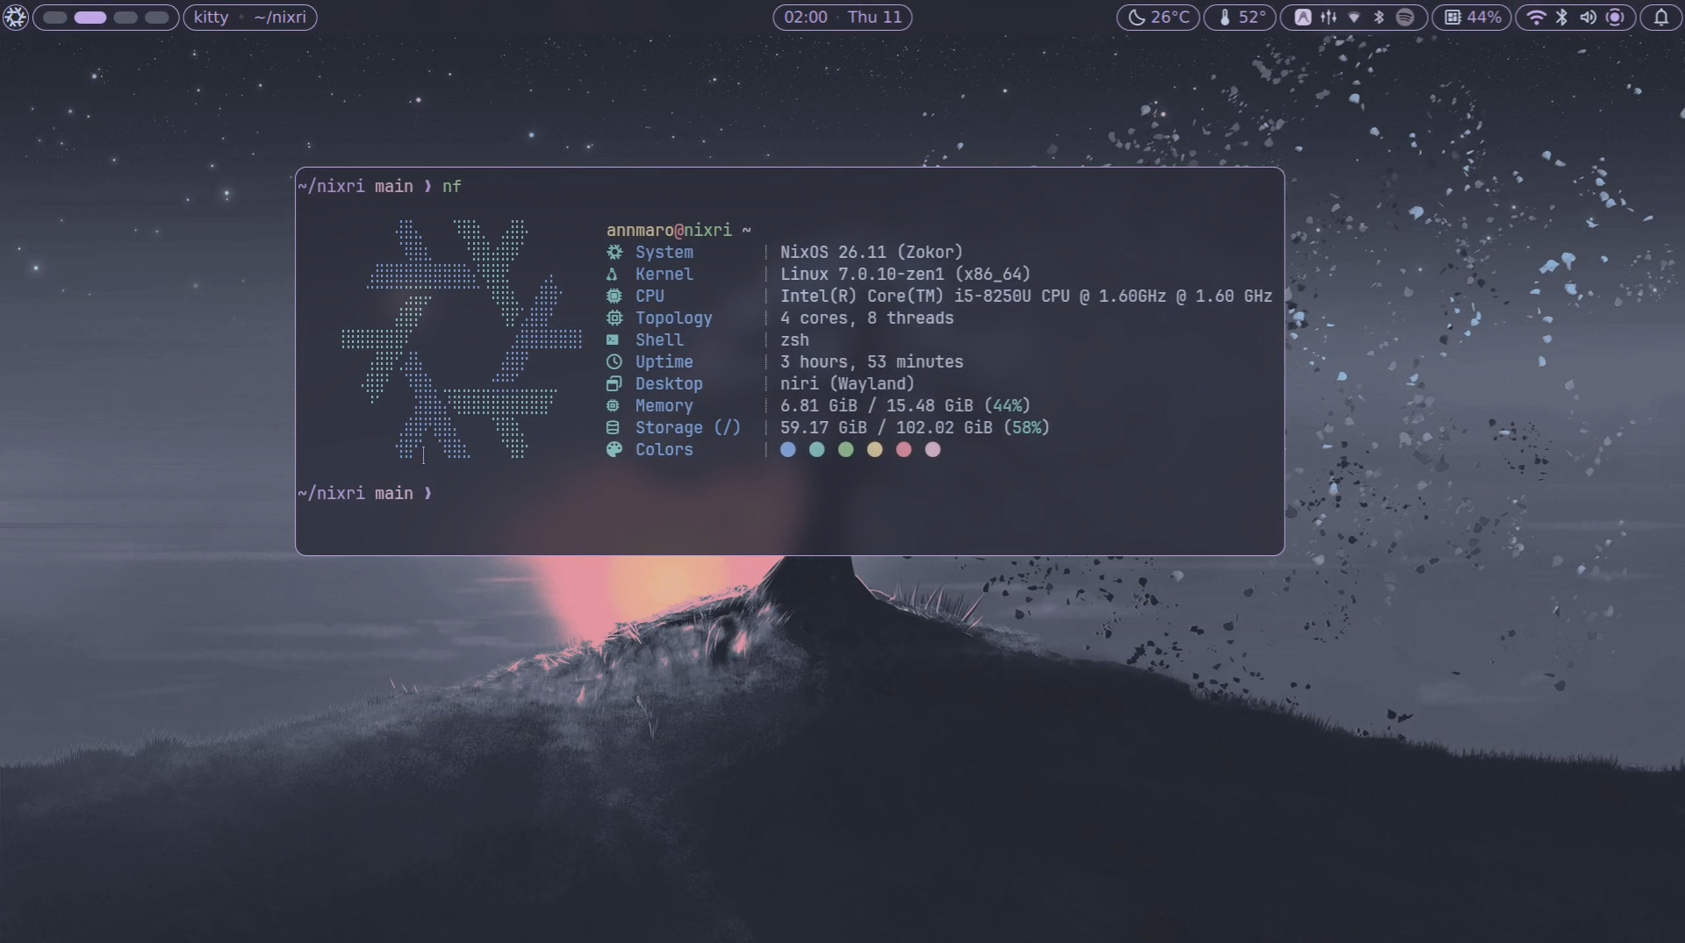Viewport: 1685px width, 943px height.
Task: Click the moon weather icon
Action: [x=1136, y=18]
